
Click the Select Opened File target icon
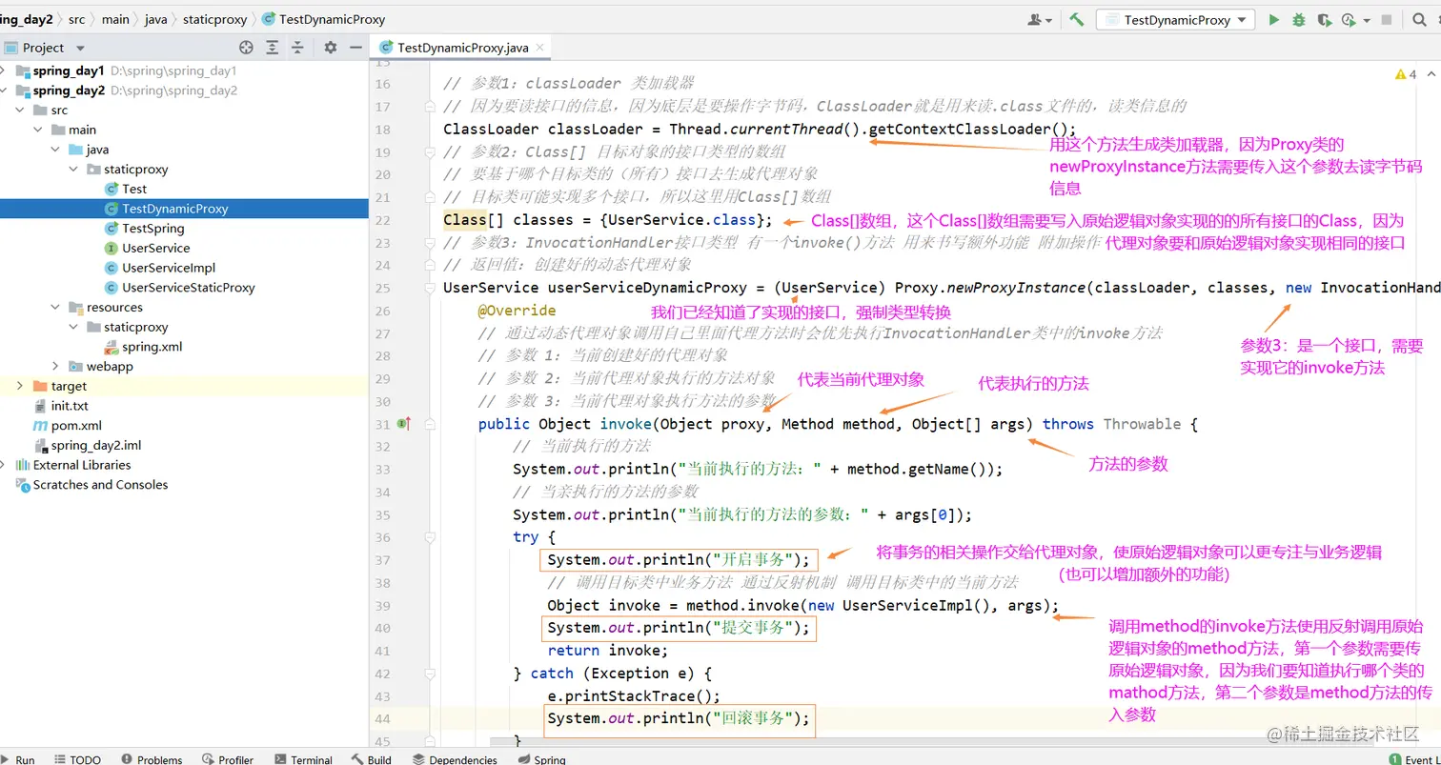[246, 47]
